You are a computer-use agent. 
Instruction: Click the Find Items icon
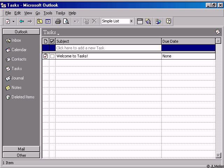(148, 21)
